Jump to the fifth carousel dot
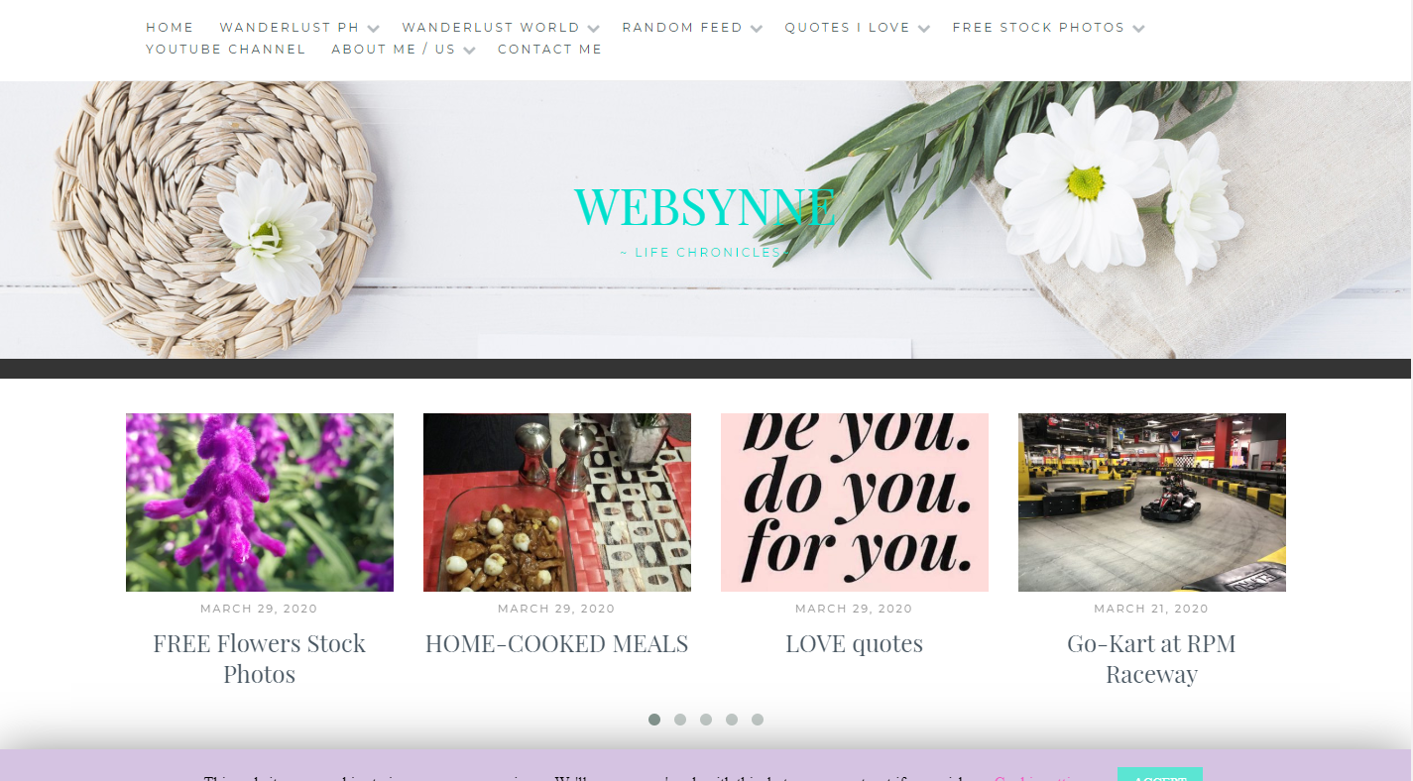 [x=758, y=720]
